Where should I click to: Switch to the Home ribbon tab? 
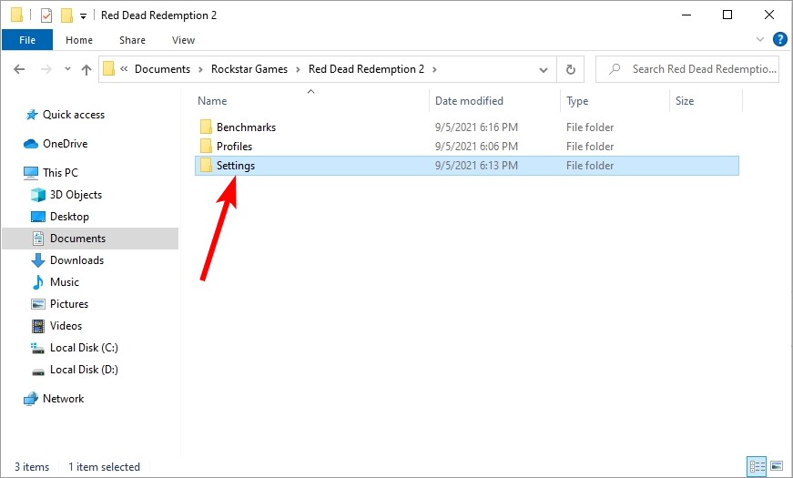[79, 40]
